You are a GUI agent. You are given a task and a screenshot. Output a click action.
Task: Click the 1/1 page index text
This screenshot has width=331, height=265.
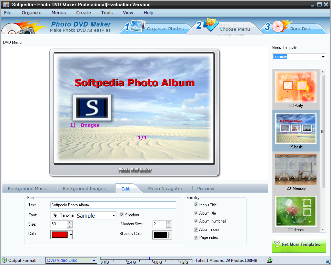[x=142, y=138]
